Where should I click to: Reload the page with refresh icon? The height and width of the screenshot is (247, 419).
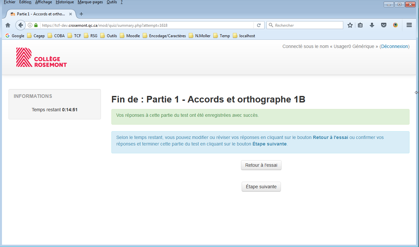point(259,25)
